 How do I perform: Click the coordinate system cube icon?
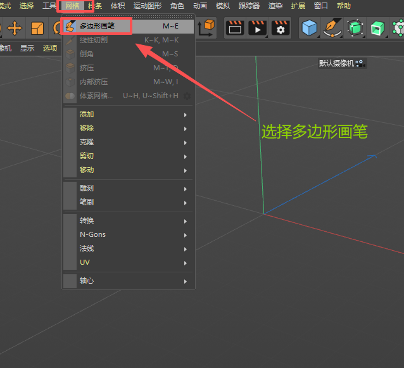[x=206, y=28]
